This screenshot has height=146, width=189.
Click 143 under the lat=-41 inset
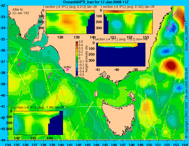tap(33, 138)
